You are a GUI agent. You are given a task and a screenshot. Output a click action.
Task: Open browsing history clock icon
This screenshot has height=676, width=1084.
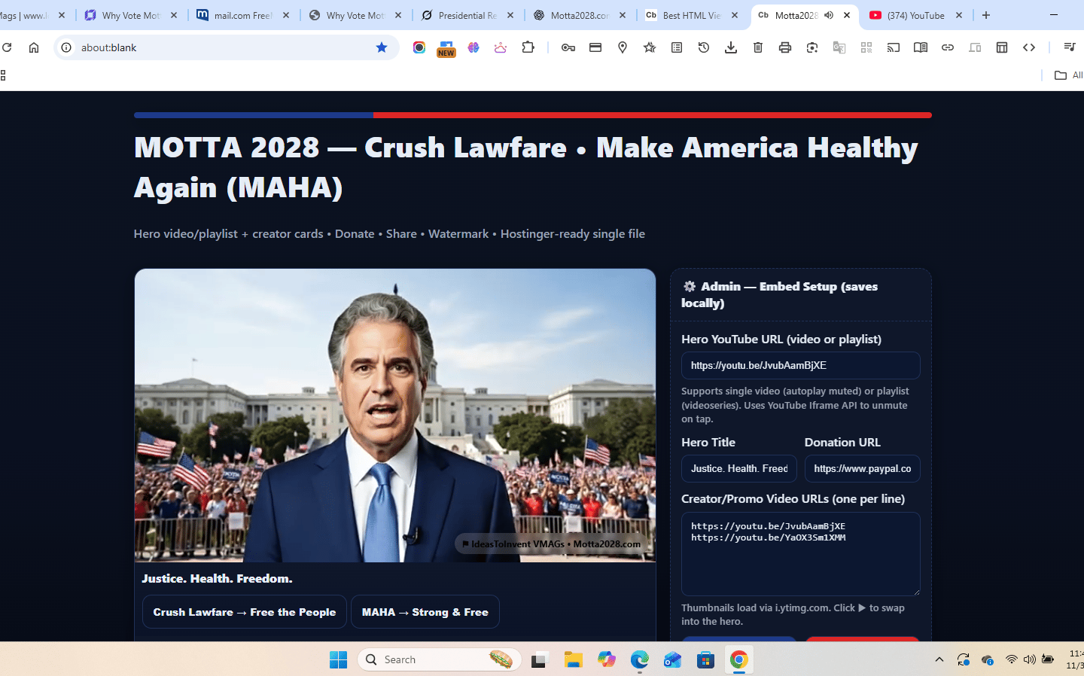704,47
